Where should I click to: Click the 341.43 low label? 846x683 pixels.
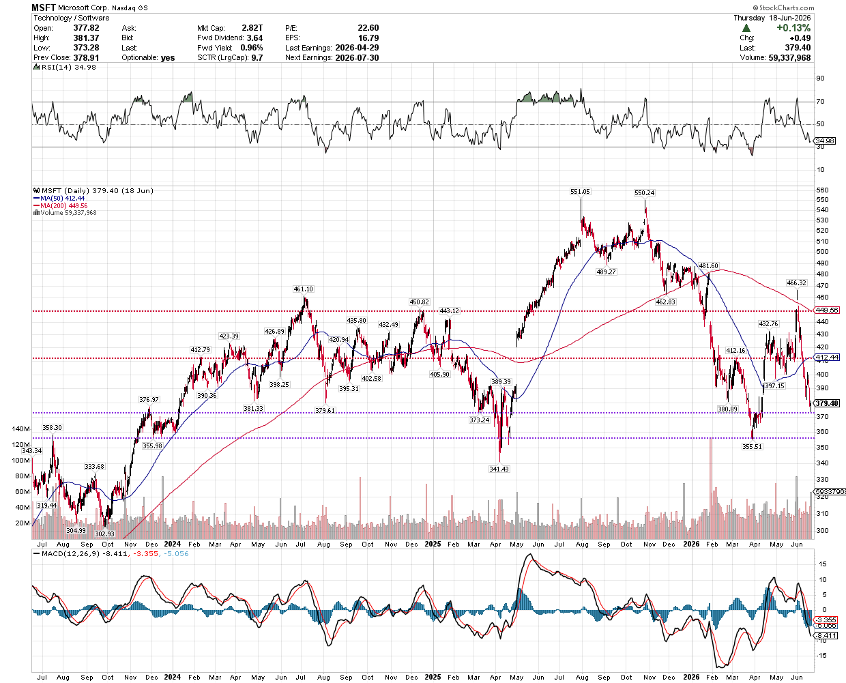pyautogui.click(x=499, y=469)
